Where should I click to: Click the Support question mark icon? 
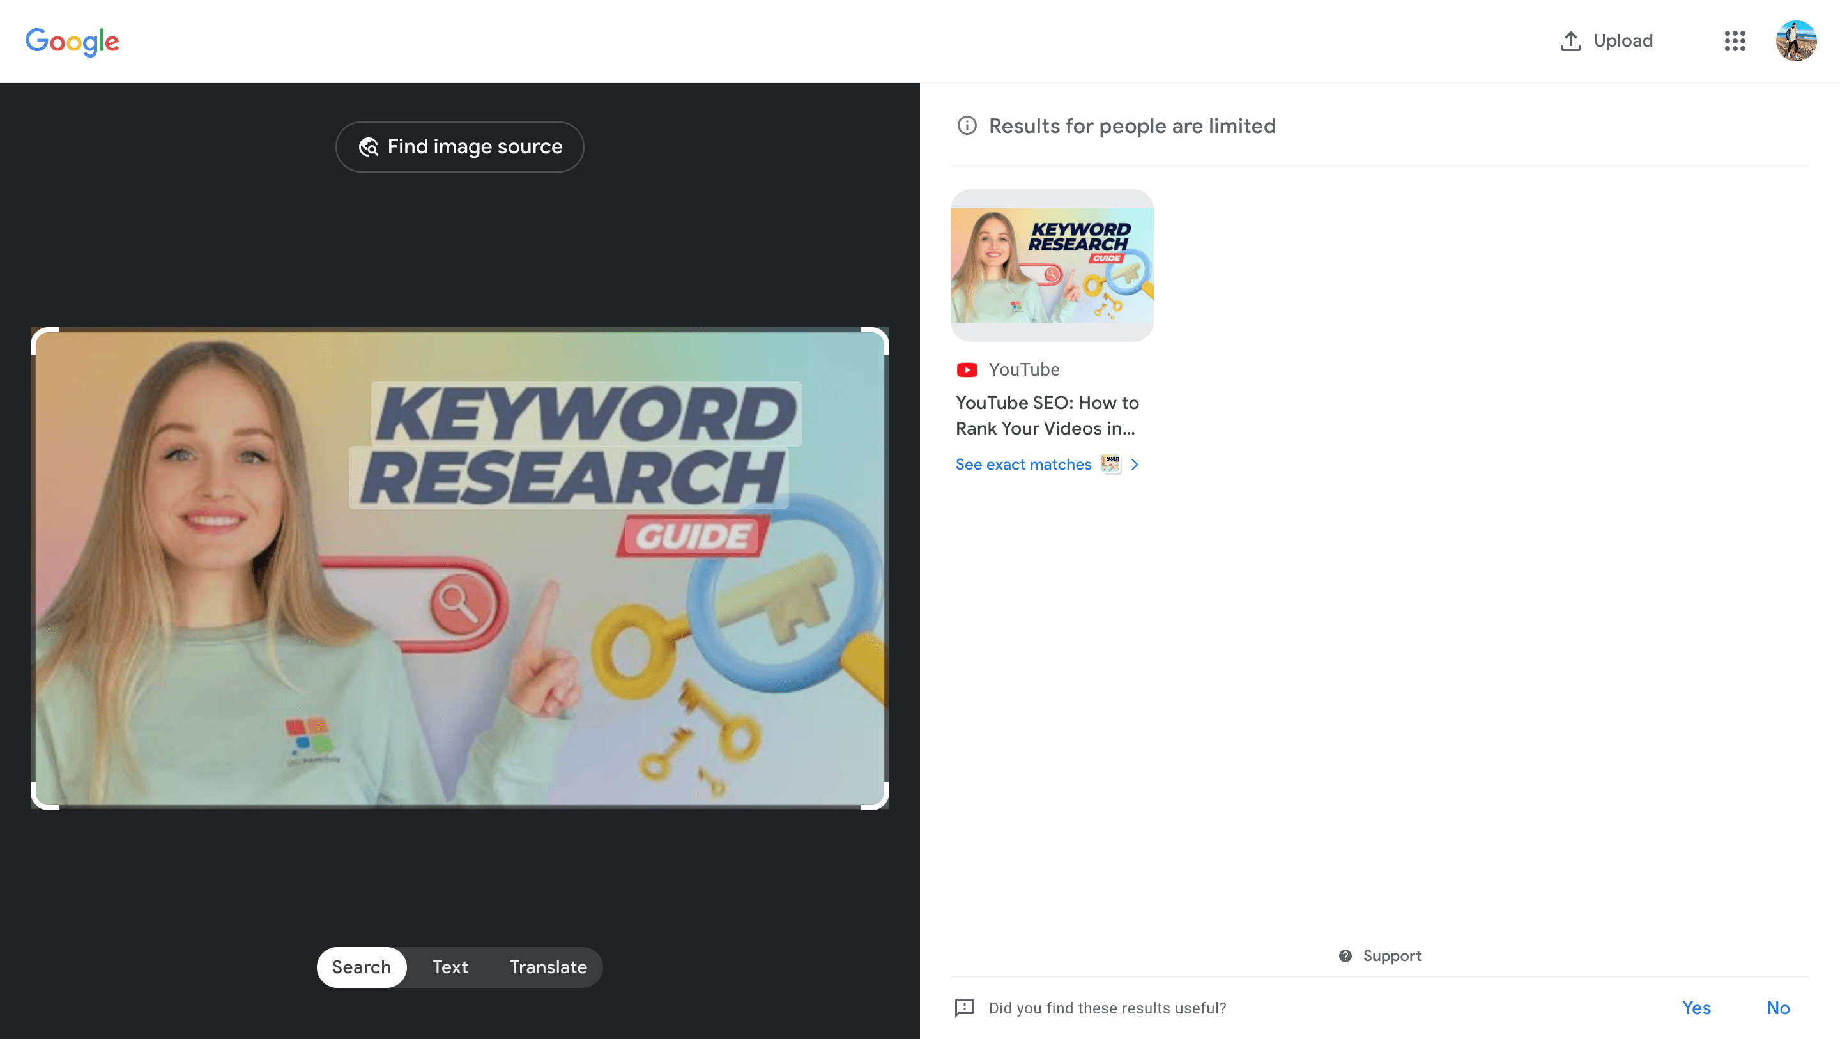click(x=1345, y=956)
